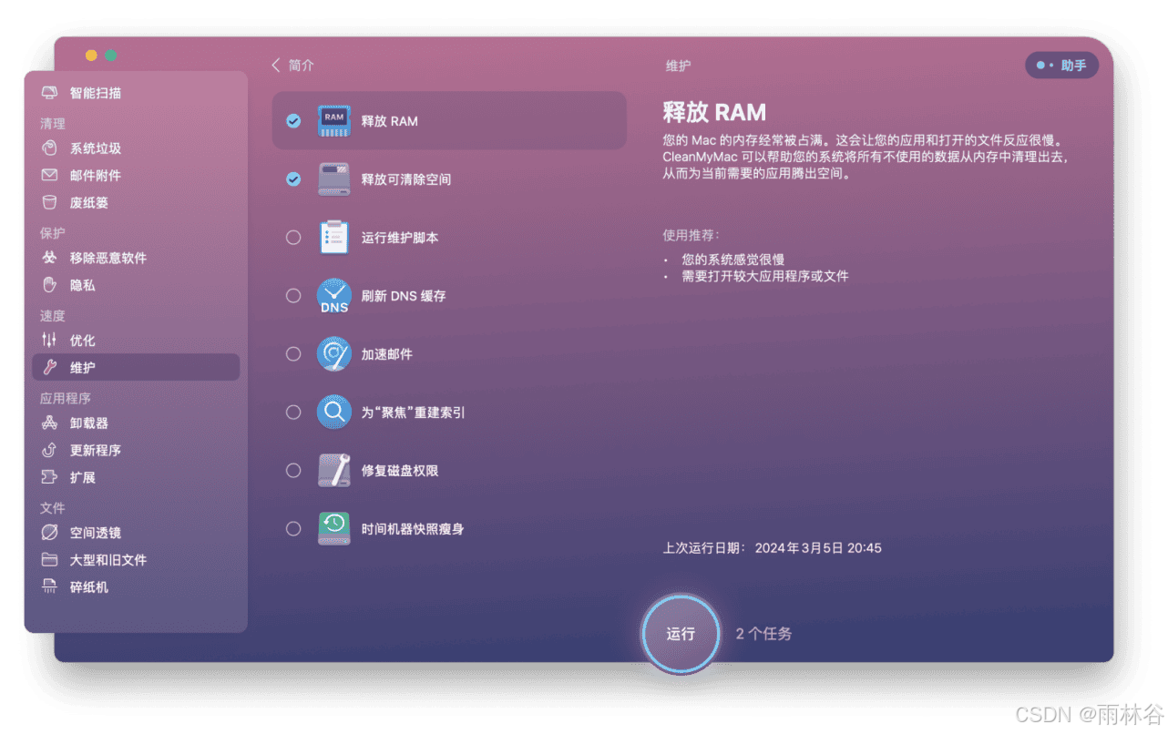Switch to 卸载器 section
The height and width of the screenshot is (734, 1168).
(x=136, y=423)
